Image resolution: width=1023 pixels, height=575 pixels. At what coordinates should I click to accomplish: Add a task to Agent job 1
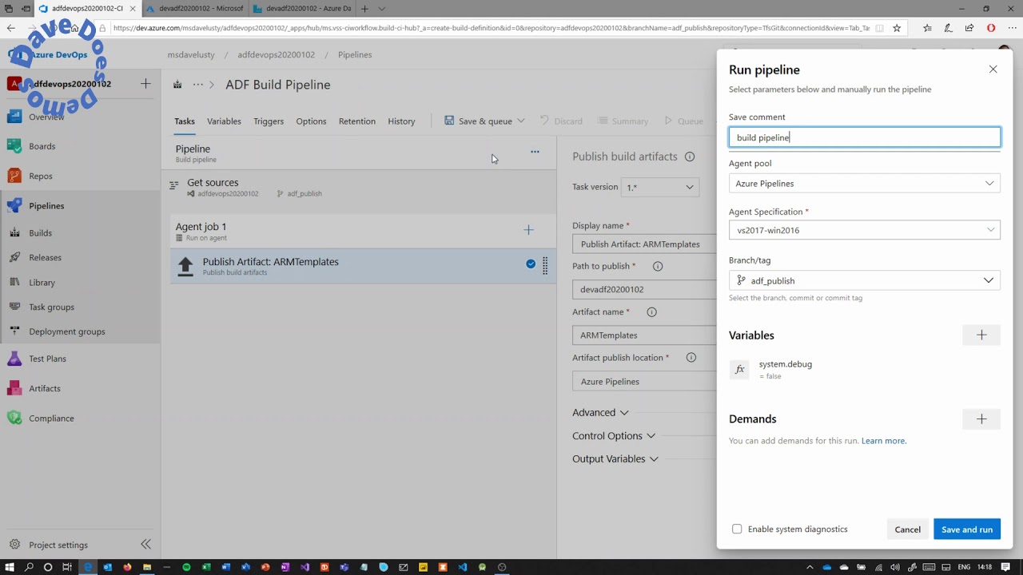tap(528, 230)
